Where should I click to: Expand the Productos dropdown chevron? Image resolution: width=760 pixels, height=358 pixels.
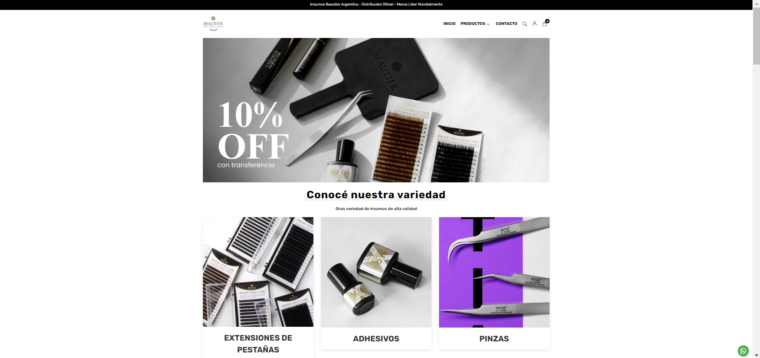(488, 24)
